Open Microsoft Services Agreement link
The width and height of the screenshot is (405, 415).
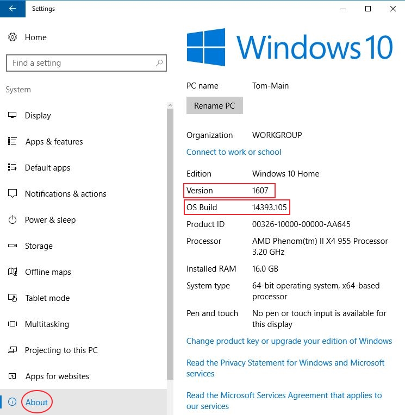pos(284,401)
